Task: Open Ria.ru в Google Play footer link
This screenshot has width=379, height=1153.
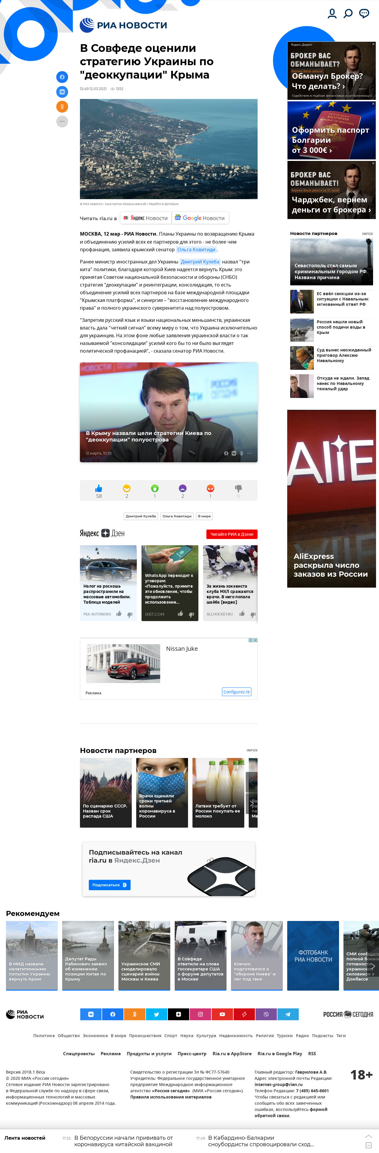Action: click(x=280, y=1053)
